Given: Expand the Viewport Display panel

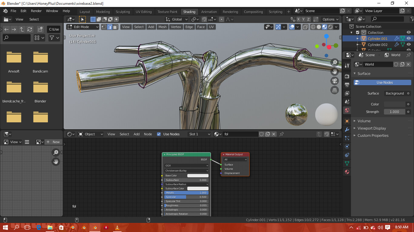Looking at the screenshot, I should coord(372,128).
